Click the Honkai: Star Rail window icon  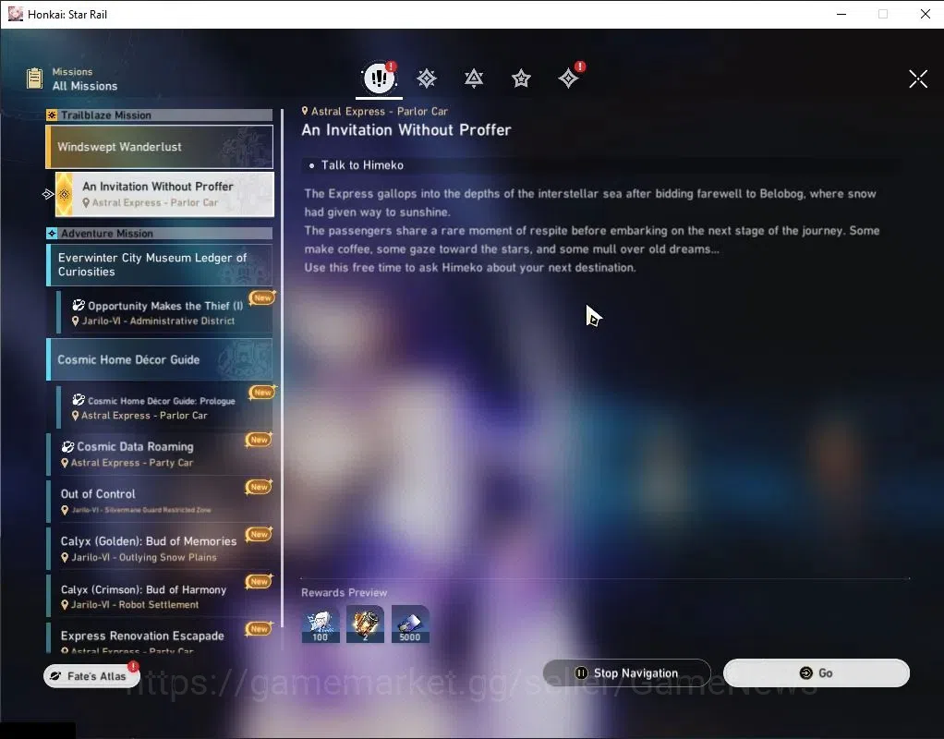(x=15, y=14)
